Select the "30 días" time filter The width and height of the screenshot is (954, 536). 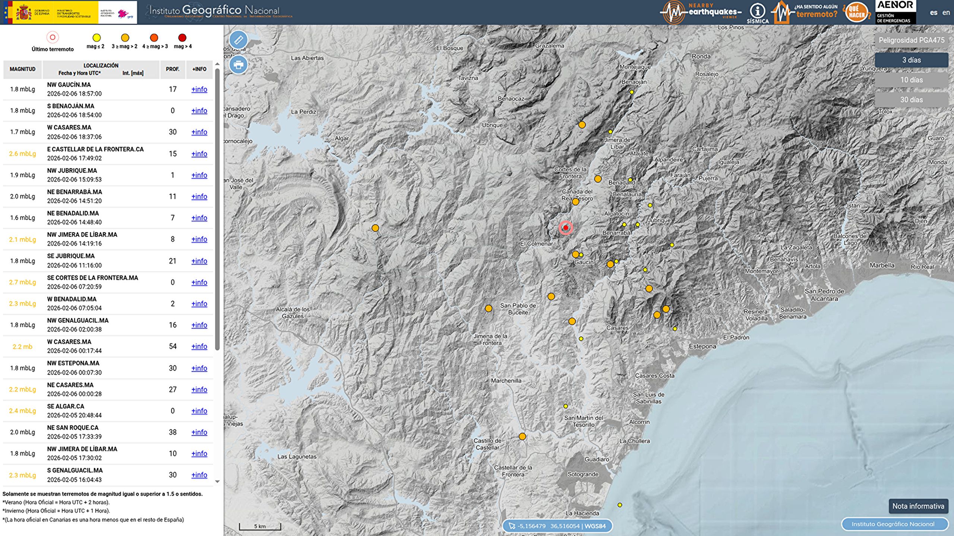coord(912,100)
